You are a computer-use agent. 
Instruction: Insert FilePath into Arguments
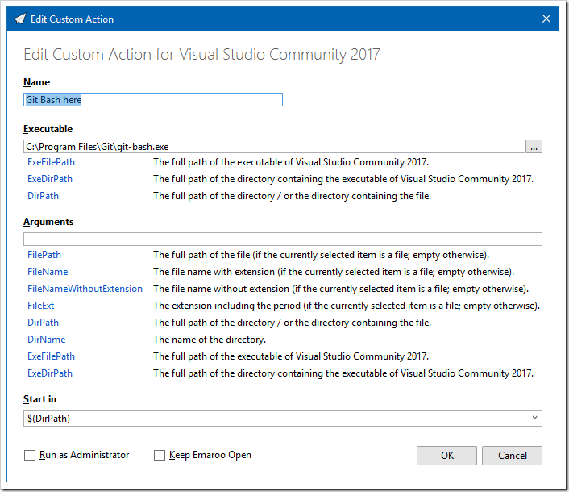pyautogui.click(x=44, y=255)
